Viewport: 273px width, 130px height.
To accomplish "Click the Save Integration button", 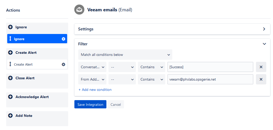I will (x=90, y=104).
